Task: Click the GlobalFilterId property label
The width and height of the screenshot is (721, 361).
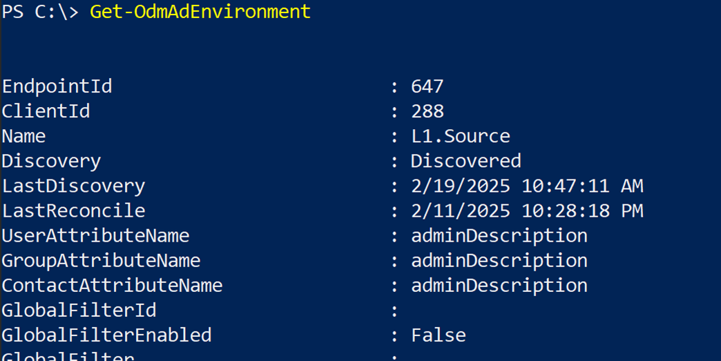Action: click(79, 310)
